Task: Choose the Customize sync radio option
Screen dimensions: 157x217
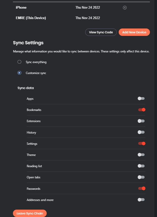Action: pos(19,73)
